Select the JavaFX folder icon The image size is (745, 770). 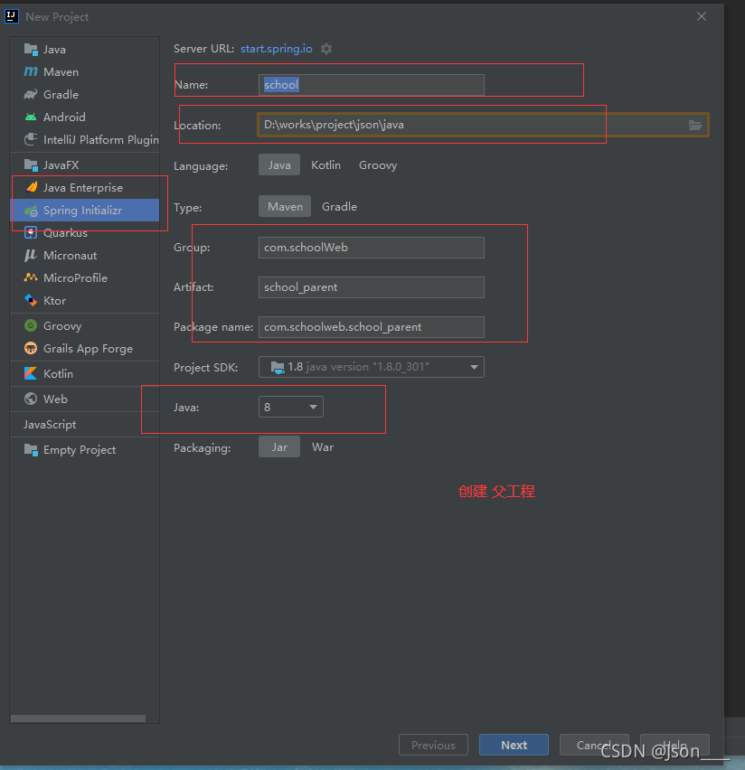click(31, 165)
